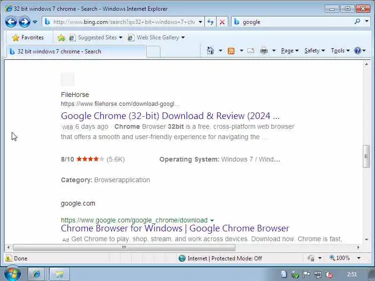Open the Tools menu

[340, 51]
